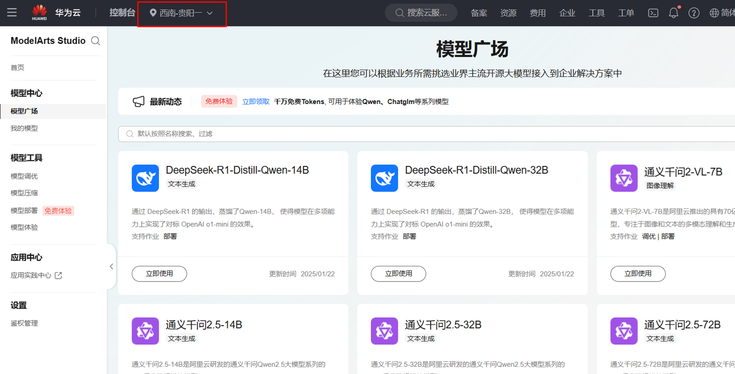Screen dimensions: 735x374
Task: Click the 图像理解 tag on 通义千问2-VL-7B
Action: (x=660, y=186)
